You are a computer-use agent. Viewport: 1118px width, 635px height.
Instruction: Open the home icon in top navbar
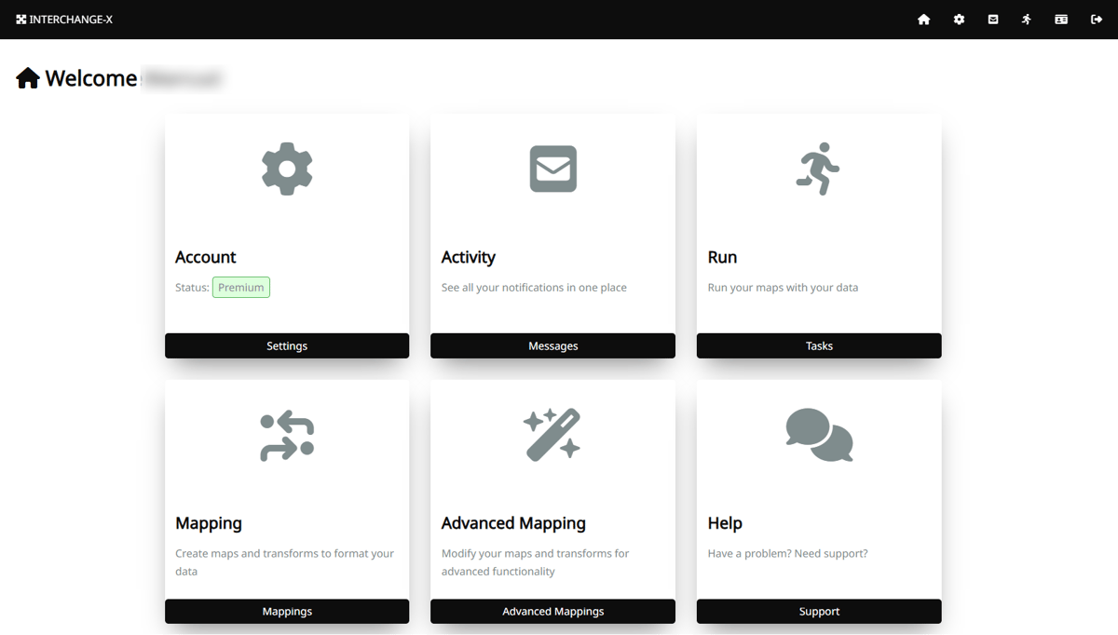pos(923,20)
